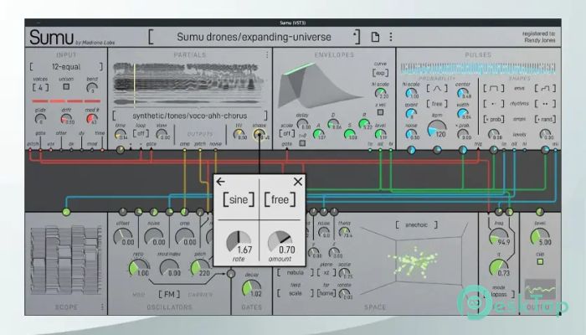Open the synthetic/tones/voco-ahh-chorus partials selector
Viewport: 586px width, 335px height.
tap(190, 116)
